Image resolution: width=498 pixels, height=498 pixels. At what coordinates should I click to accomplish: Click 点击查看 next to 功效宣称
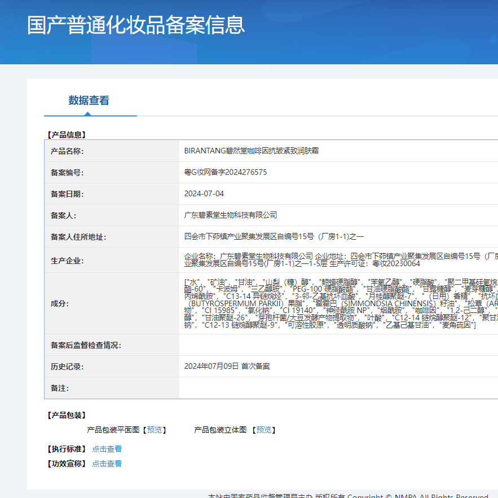pos(107,464)
